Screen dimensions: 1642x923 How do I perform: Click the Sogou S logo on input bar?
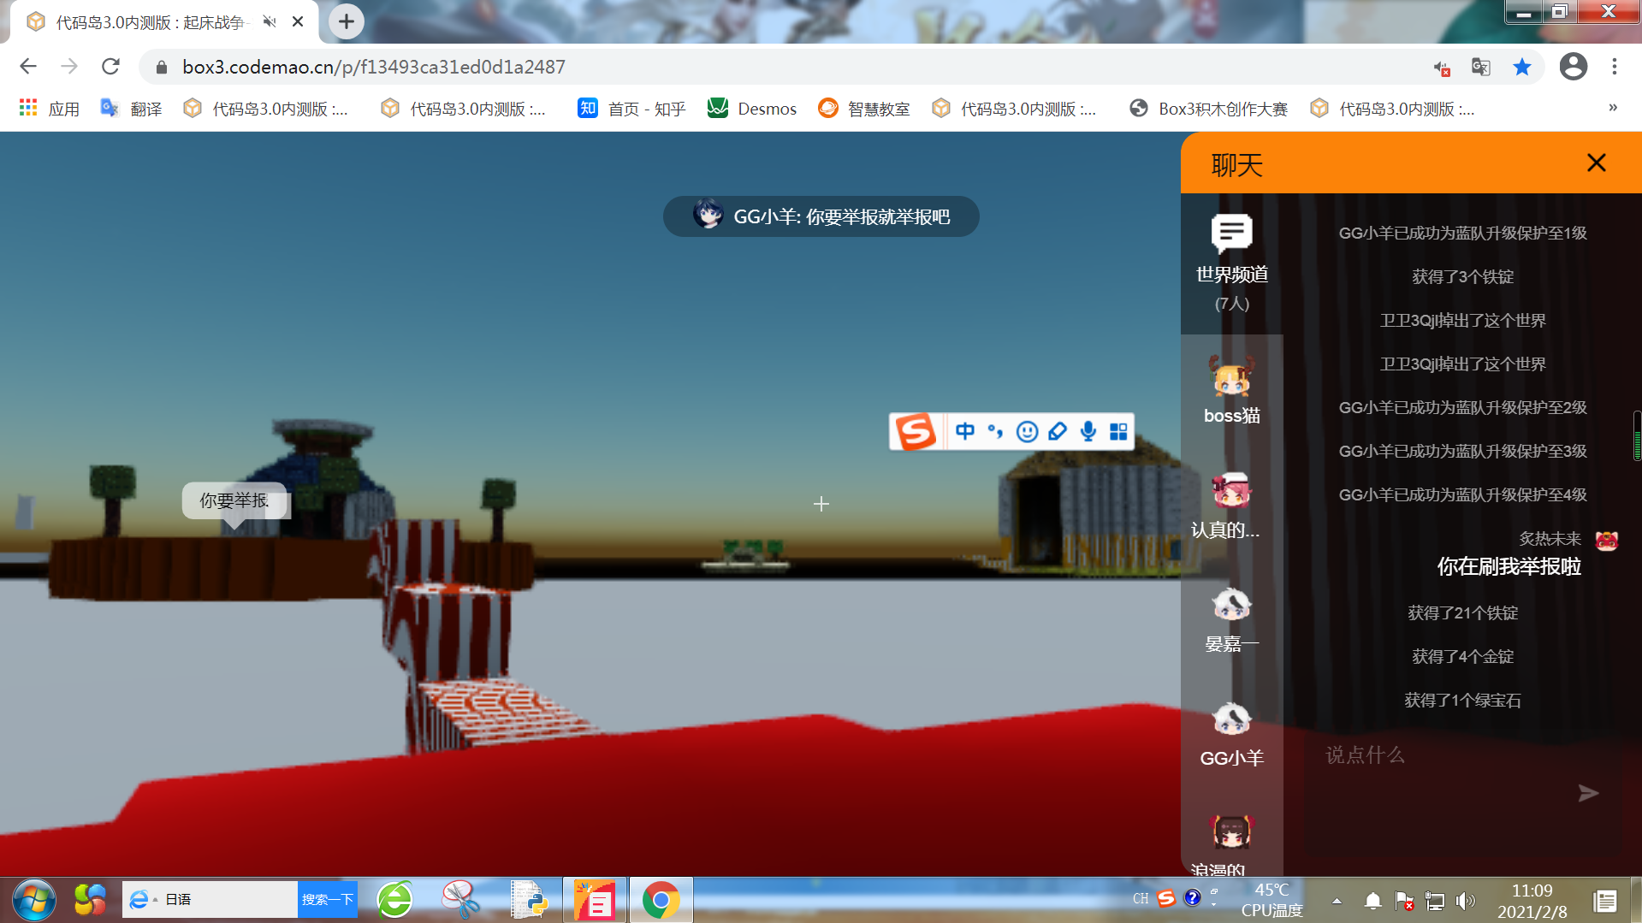pyautogui.click(x=916, y=431)
